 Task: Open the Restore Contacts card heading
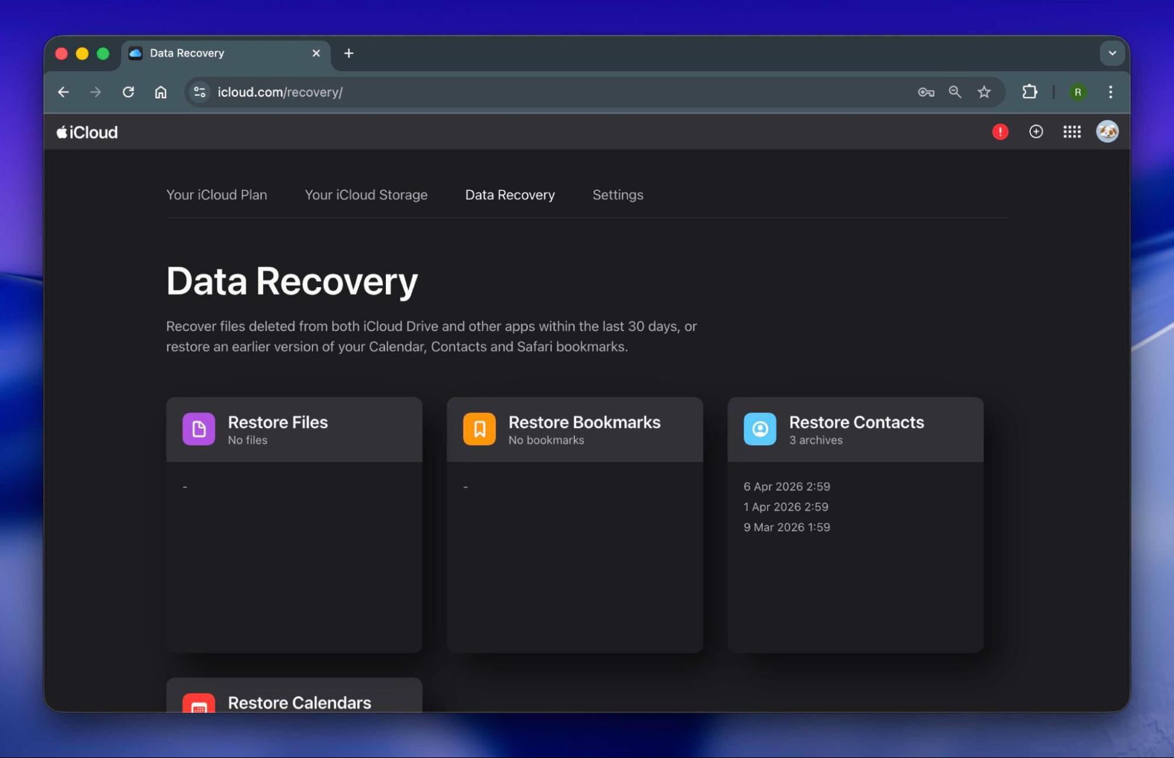coord(856,422)
